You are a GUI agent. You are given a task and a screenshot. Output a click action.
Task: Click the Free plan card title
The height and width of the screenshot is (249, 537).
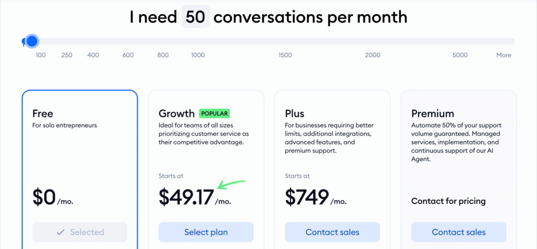[43, 114]
